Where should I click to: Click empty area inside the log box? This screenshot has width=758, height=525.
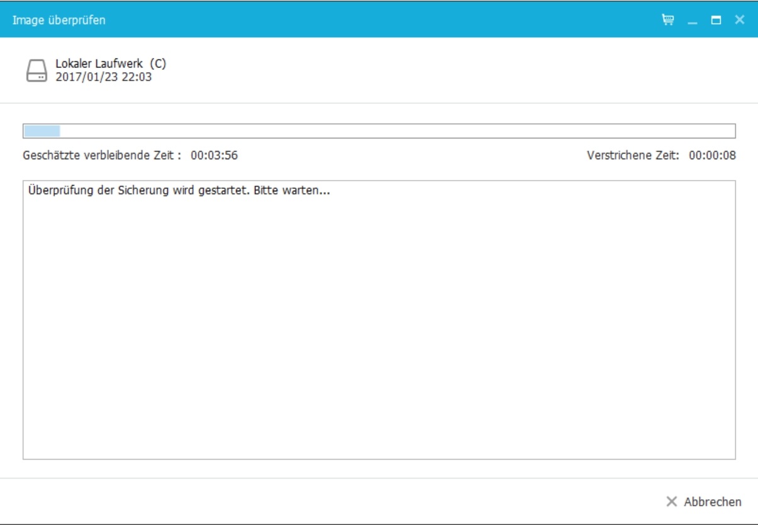click(x=377, y=327)
